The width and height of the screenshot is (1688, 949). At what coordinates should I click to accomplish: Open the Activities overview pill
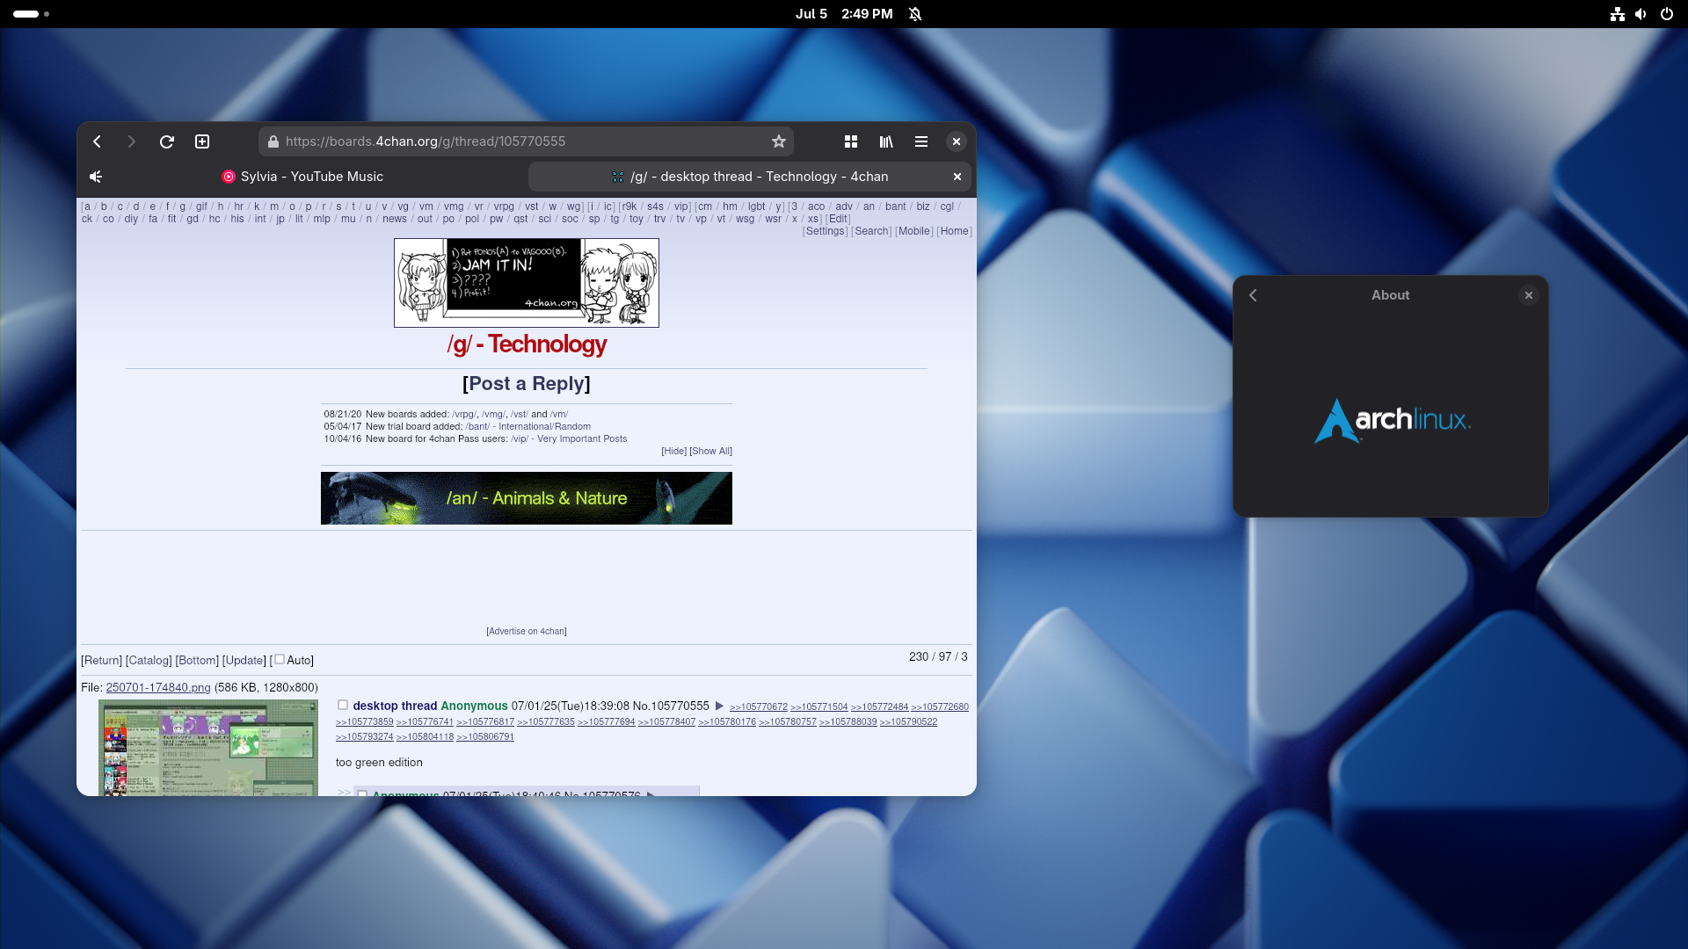pyautogui.click(x=32, y=14)
